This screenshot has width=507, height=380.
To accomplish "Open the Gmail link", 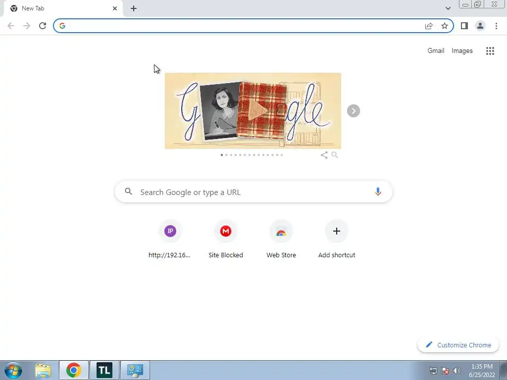I will point(436,51).
